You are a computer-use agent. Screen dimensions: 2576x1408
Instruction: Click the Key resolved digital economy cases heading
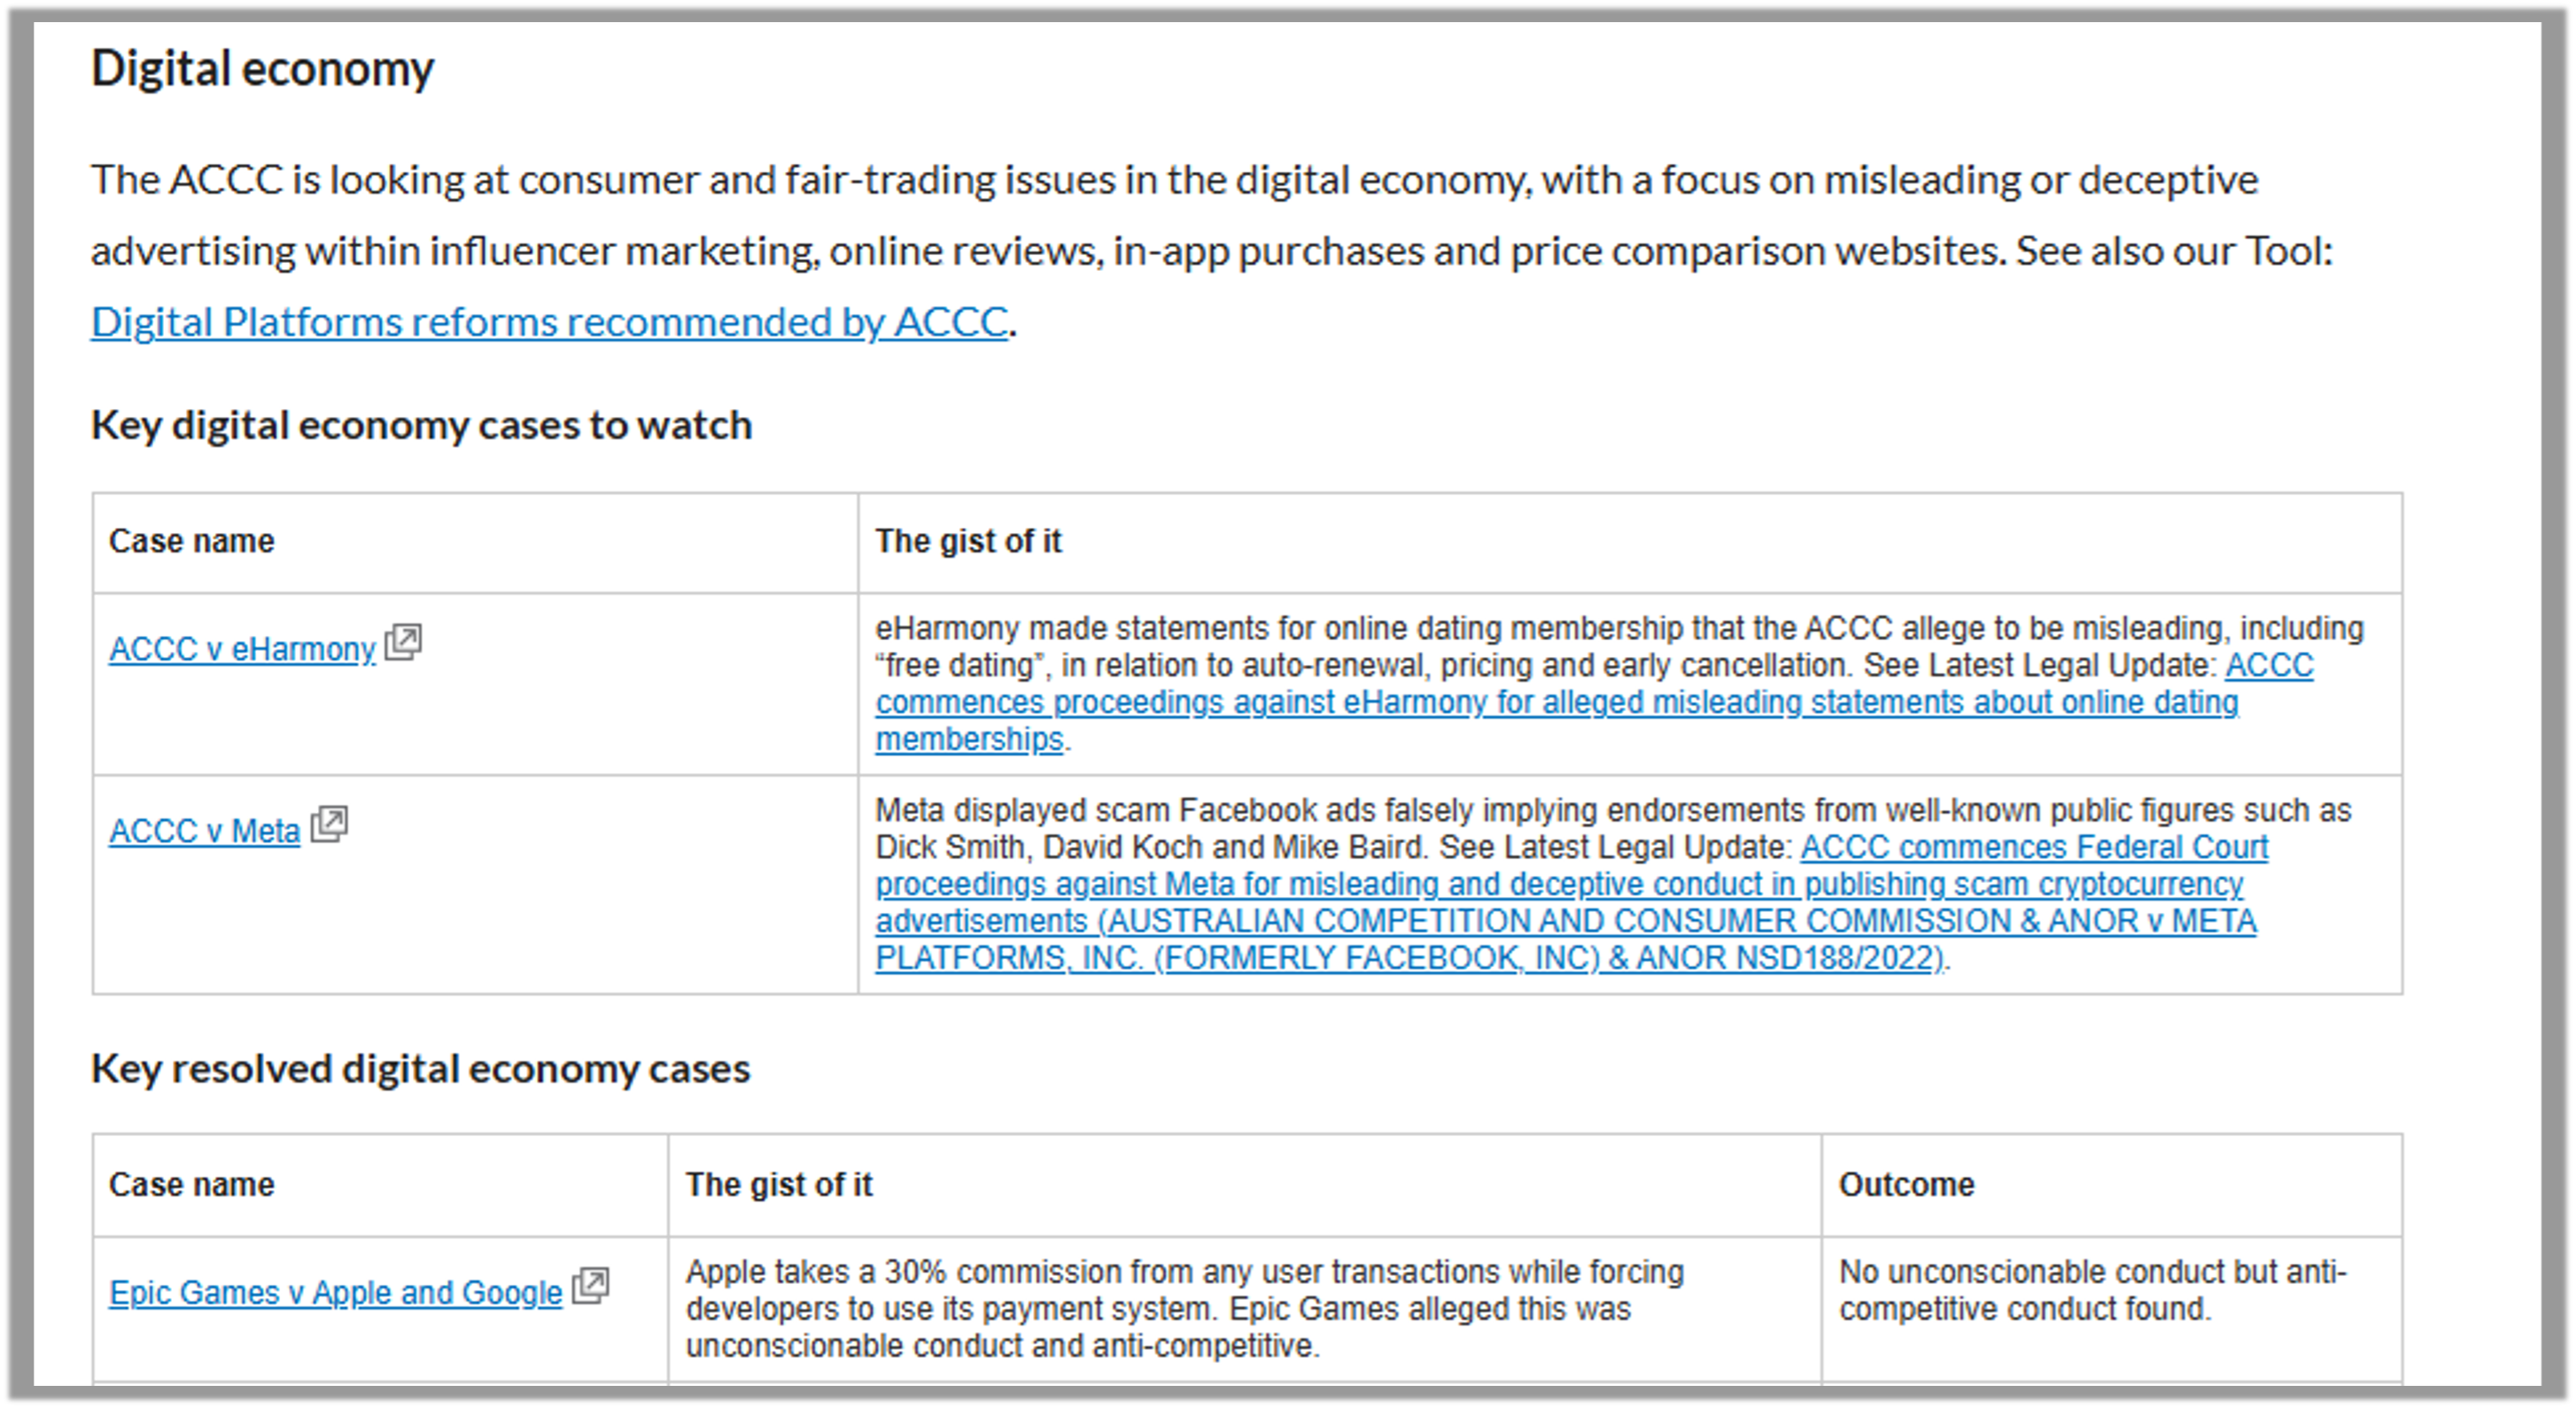point(420,1069)
